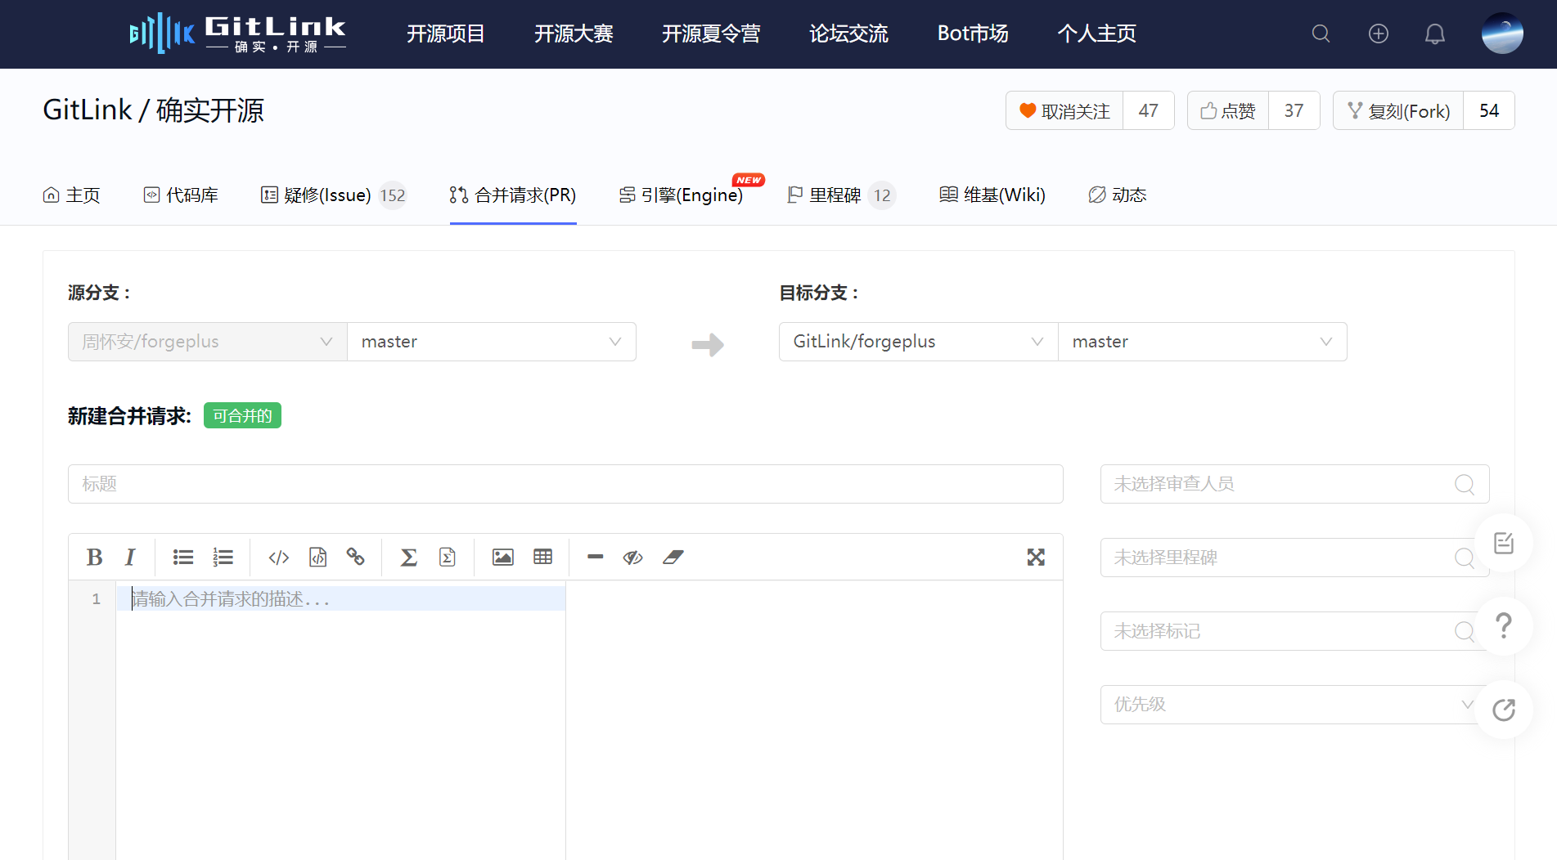Image resolution: width=1557 pixels, height=860 pixels.
Task: Open source branch master dropdown
Action: coord(492,342)
